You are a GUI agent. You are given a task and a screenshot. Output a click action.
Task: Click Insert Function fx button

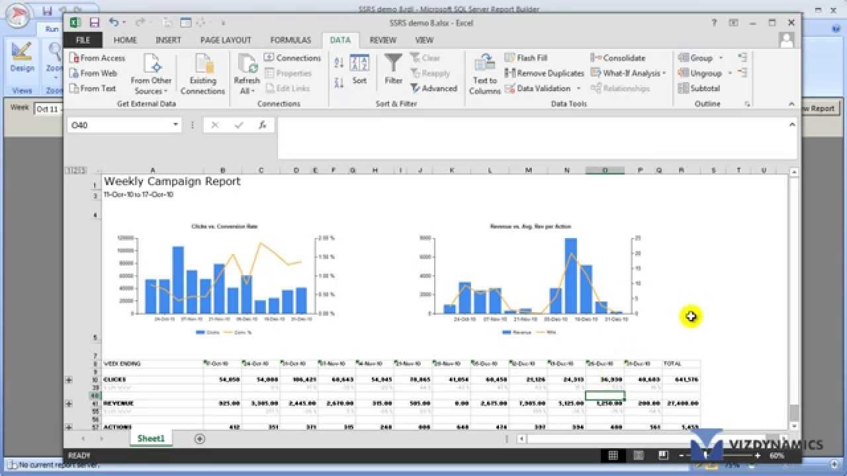(x=263, y=124)
